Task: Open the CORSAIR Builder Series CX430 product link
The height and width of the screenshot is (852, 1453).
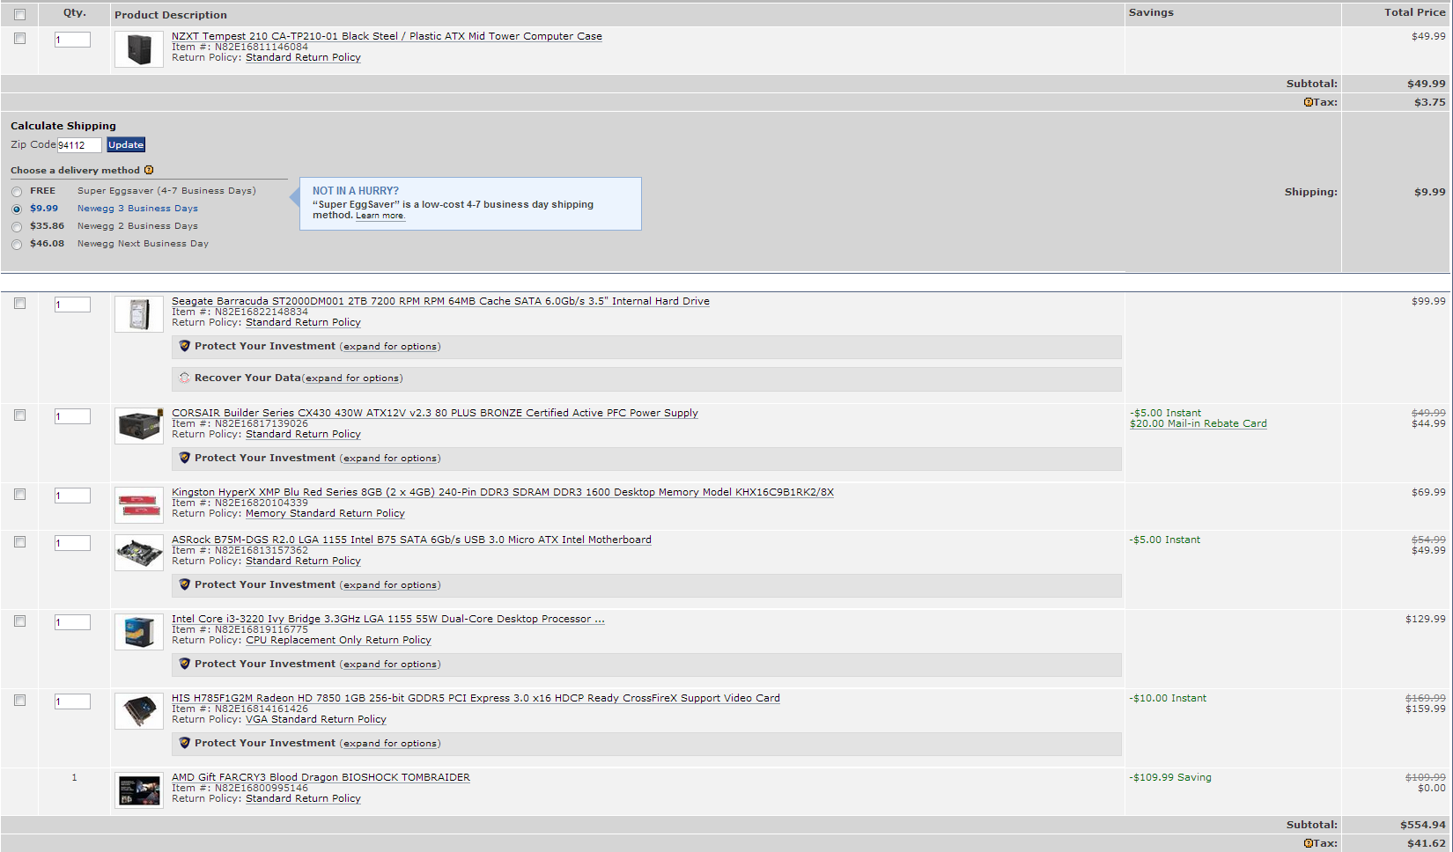Action: tap(435, 413)
